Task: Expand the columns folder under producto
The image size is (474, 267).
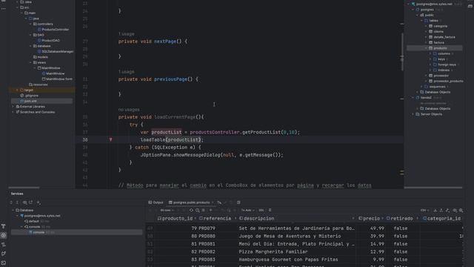Action: 430,53
